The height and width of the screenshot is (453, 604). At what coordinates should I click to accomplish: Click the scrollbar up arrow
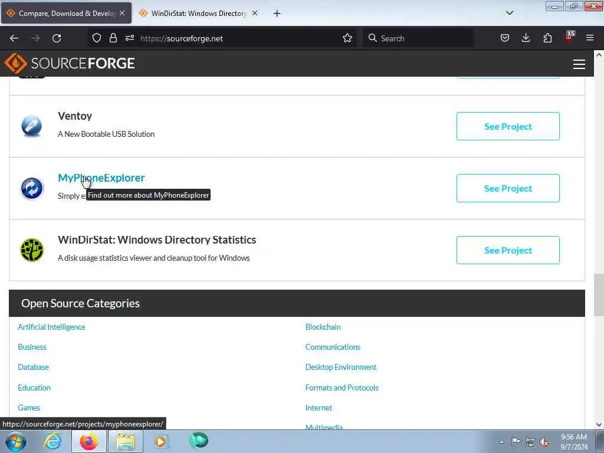[x=599, y=55]
